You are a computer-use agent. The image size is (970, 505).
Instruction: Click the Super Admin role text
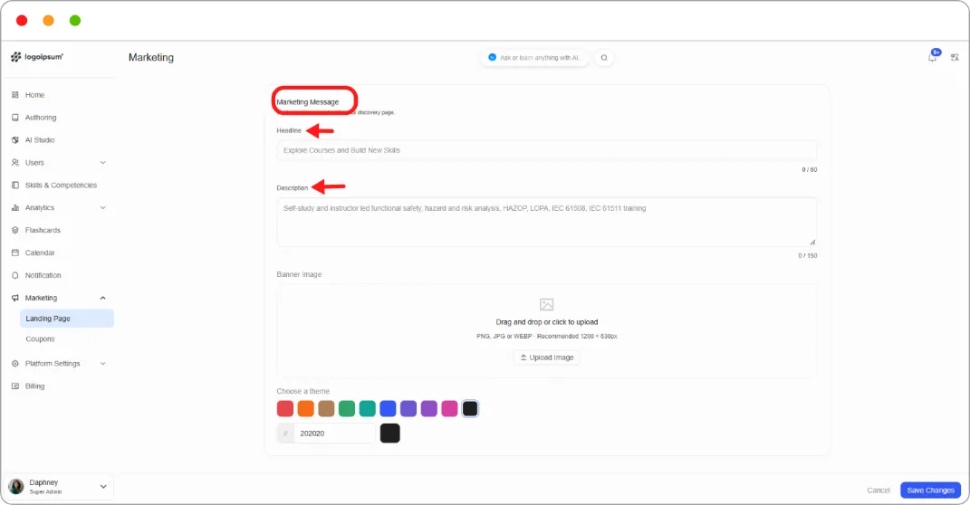click(x=46, y=492)
